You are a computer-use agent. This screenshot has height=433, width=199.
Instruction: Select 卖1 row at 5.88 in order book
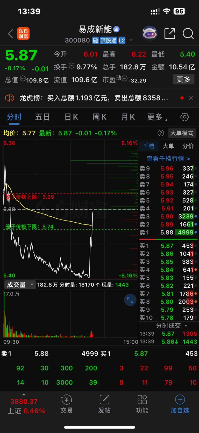(168, 232)
